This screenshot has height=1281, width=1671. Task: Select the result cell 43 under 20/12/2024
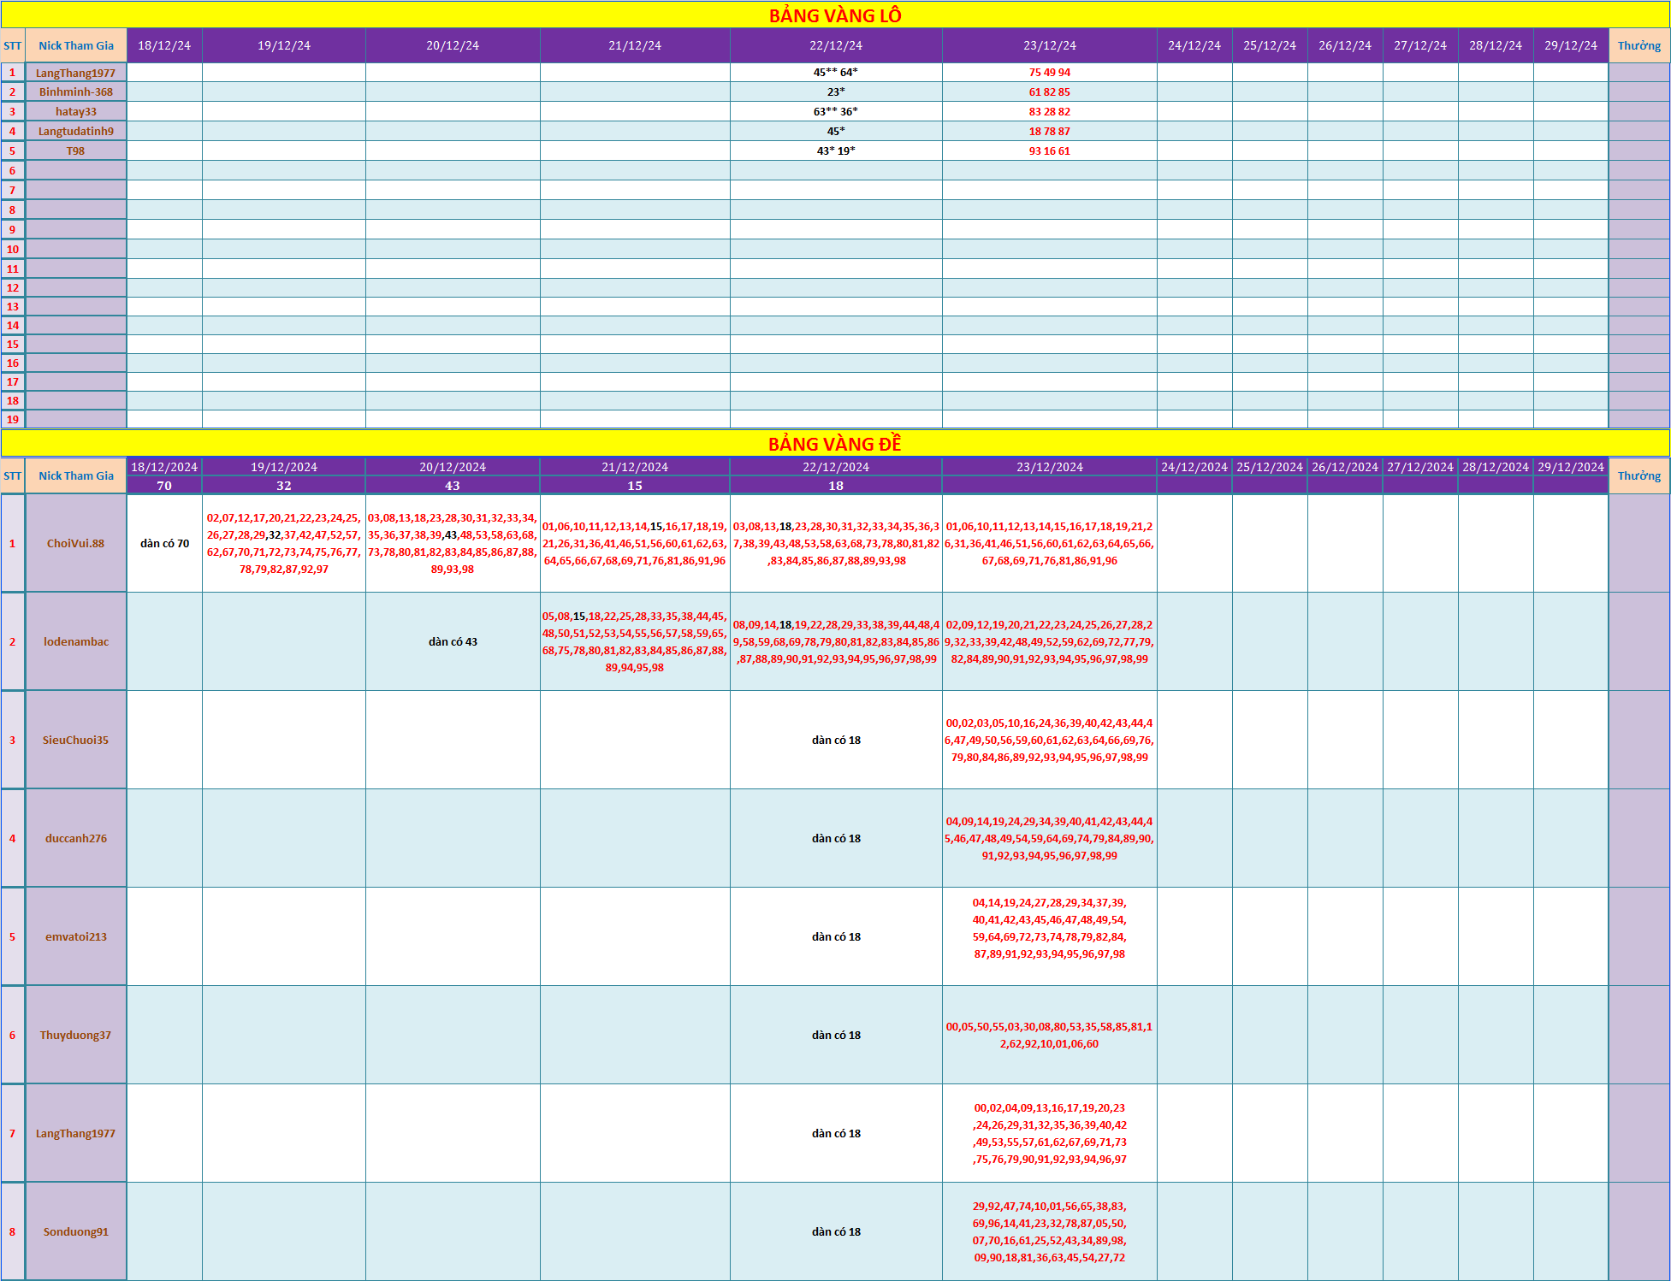tap(453, 486)
